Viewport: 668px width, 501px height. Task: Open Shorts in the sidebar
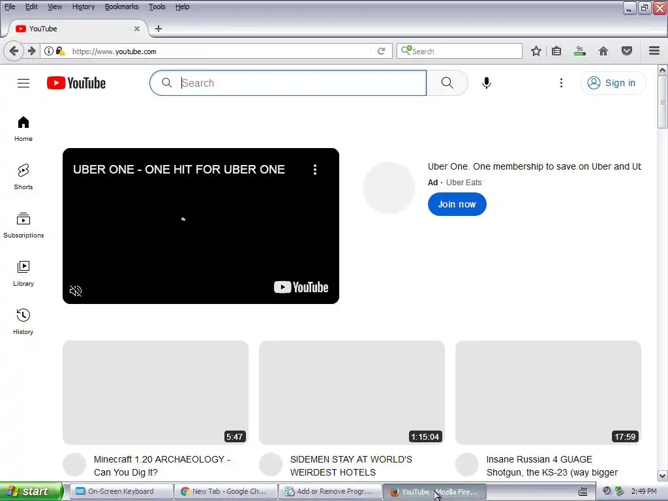tap(23, 177)
